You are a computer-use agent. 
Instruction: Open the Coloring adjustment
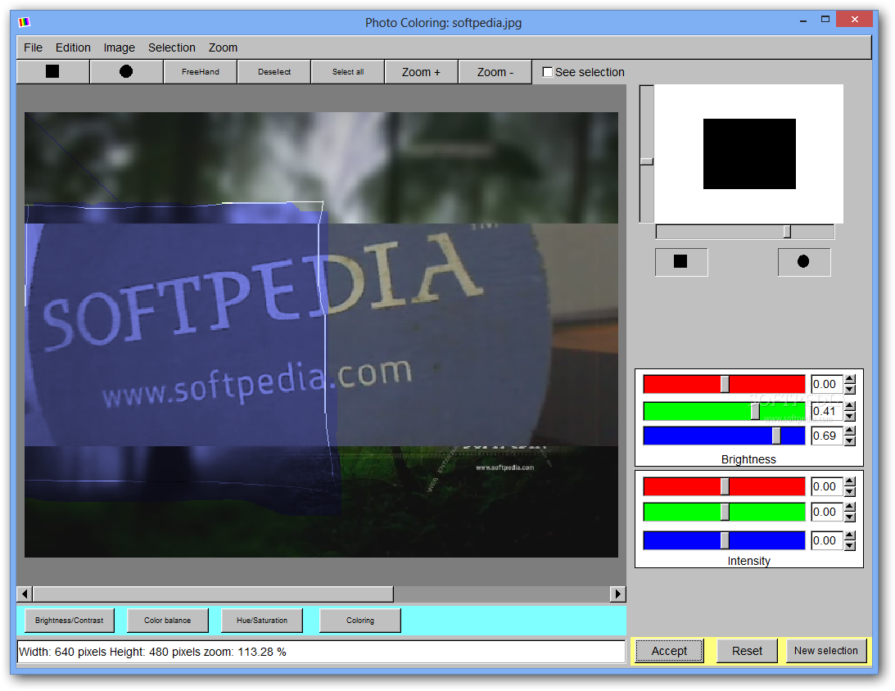tap(360, 621)
